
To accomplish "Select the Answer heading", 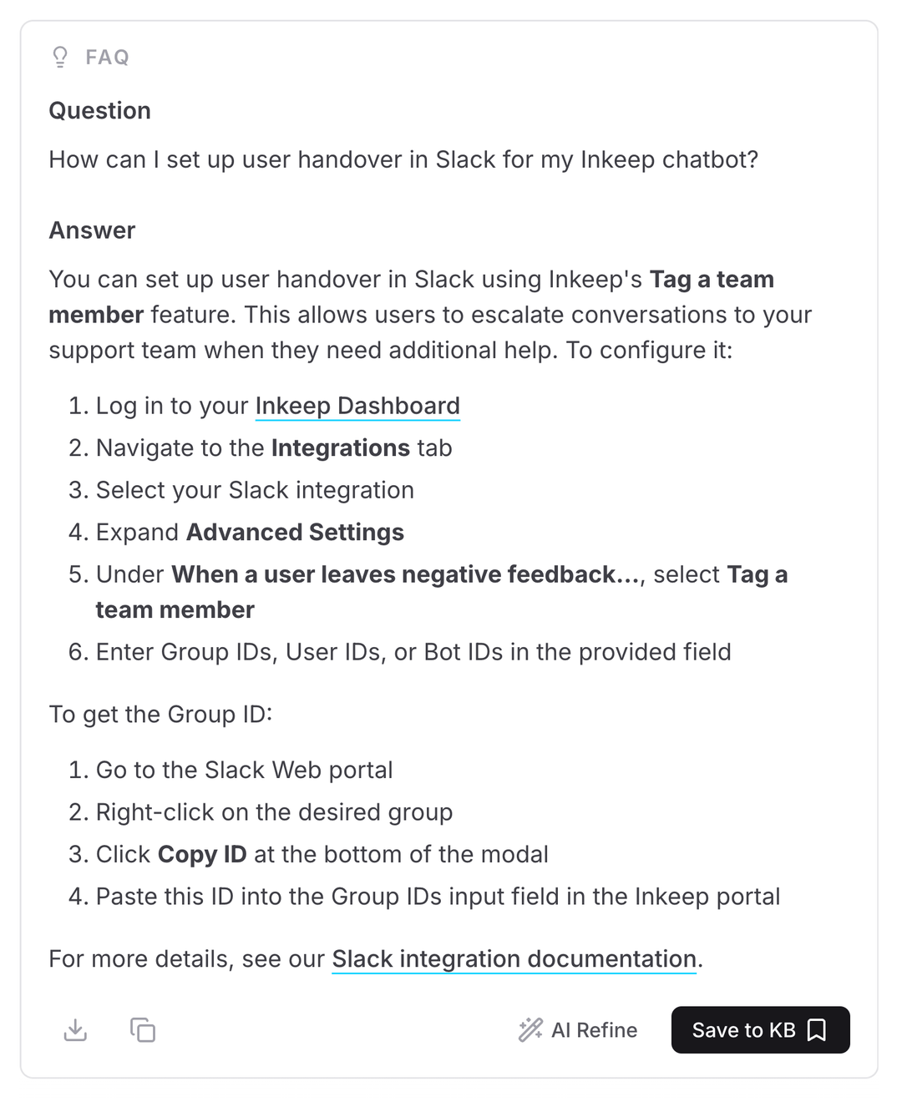I will (x=92, y=230).
